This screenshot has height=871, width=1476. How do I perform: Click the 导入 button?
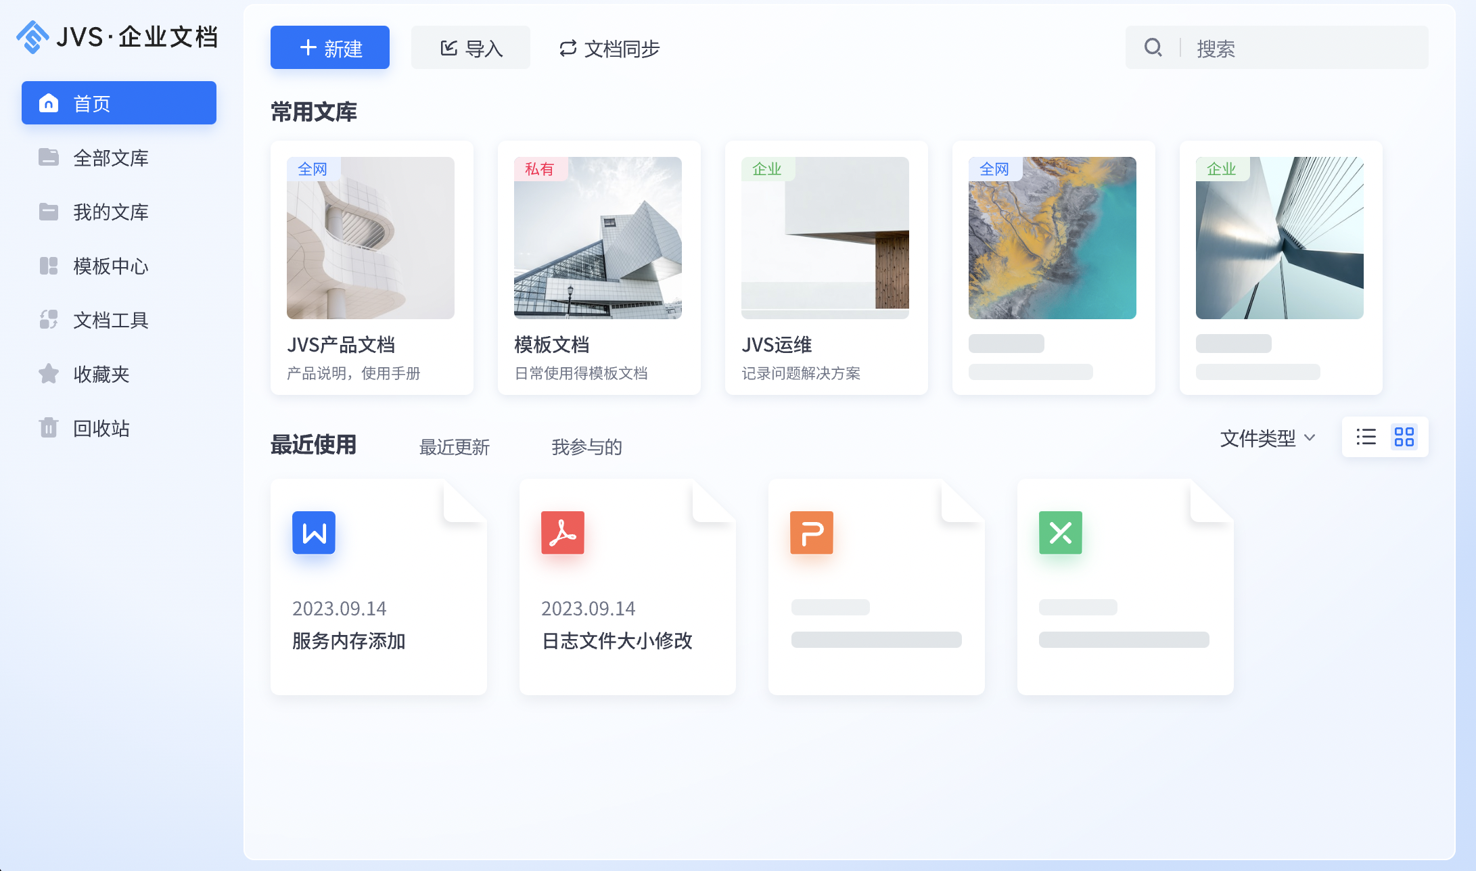click(471, 47)
